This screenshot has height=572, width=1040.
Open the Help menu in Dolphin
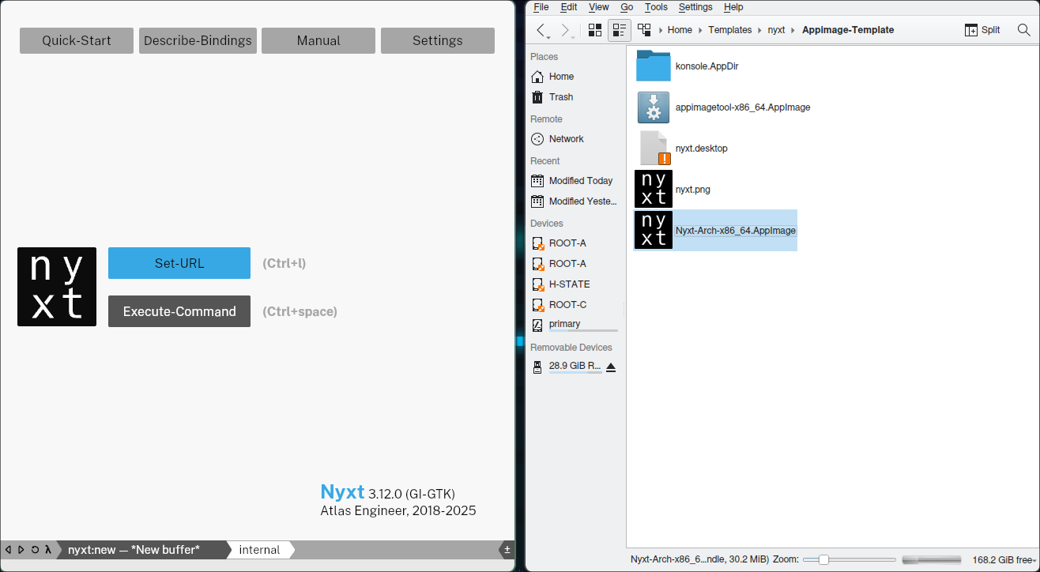733,7
